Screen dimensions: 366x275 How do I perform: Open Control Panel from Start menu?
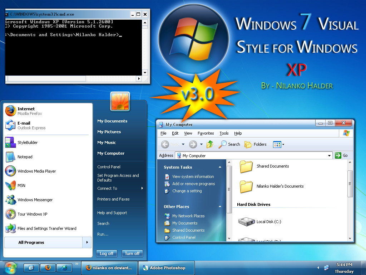pyautogui.click(x=109, y=167)
